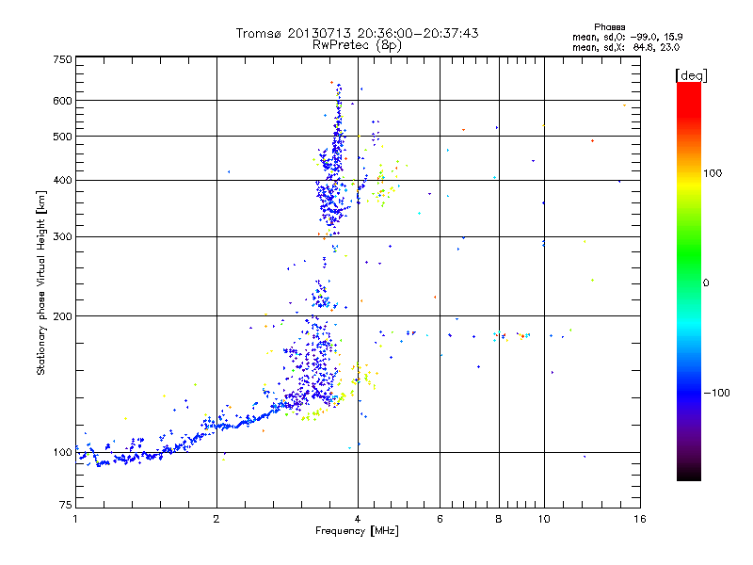Click the colorbar label '0'
753x565 pixels.
pos(706,282)
